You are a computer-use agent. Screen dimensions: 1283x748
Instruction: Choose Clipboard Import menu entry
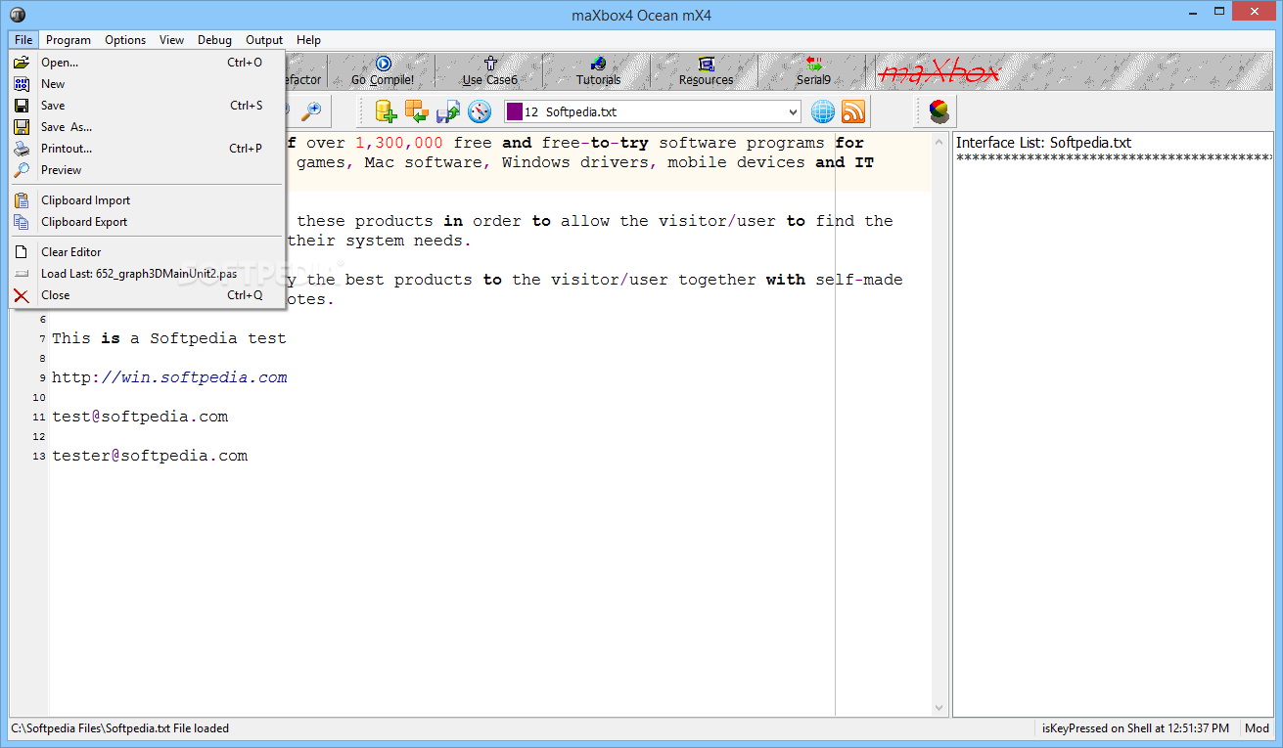147,200
